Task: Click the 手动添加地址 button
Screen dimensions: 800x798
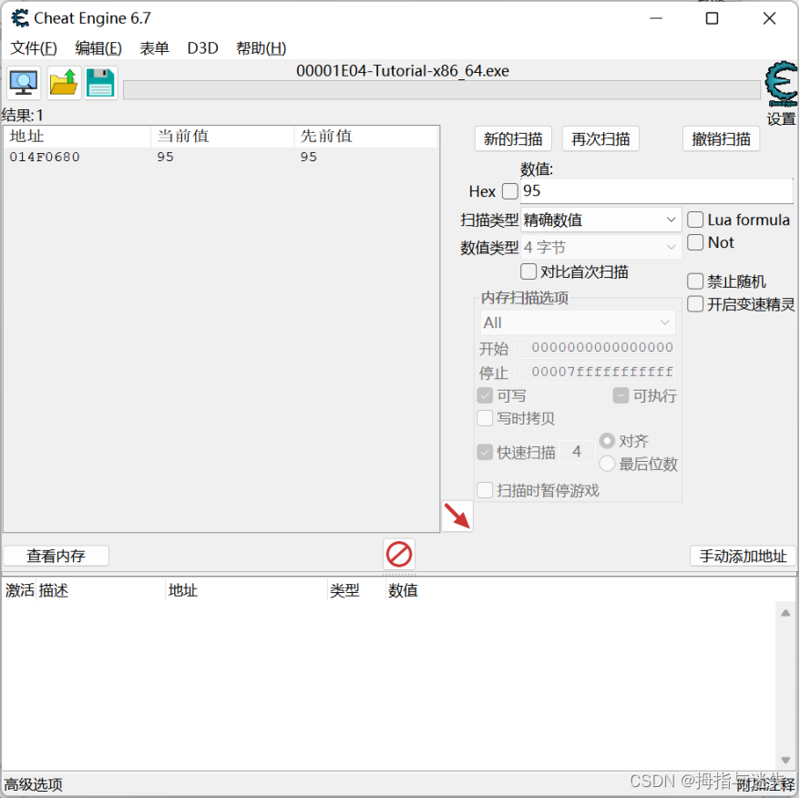Action: pos(744,556)
